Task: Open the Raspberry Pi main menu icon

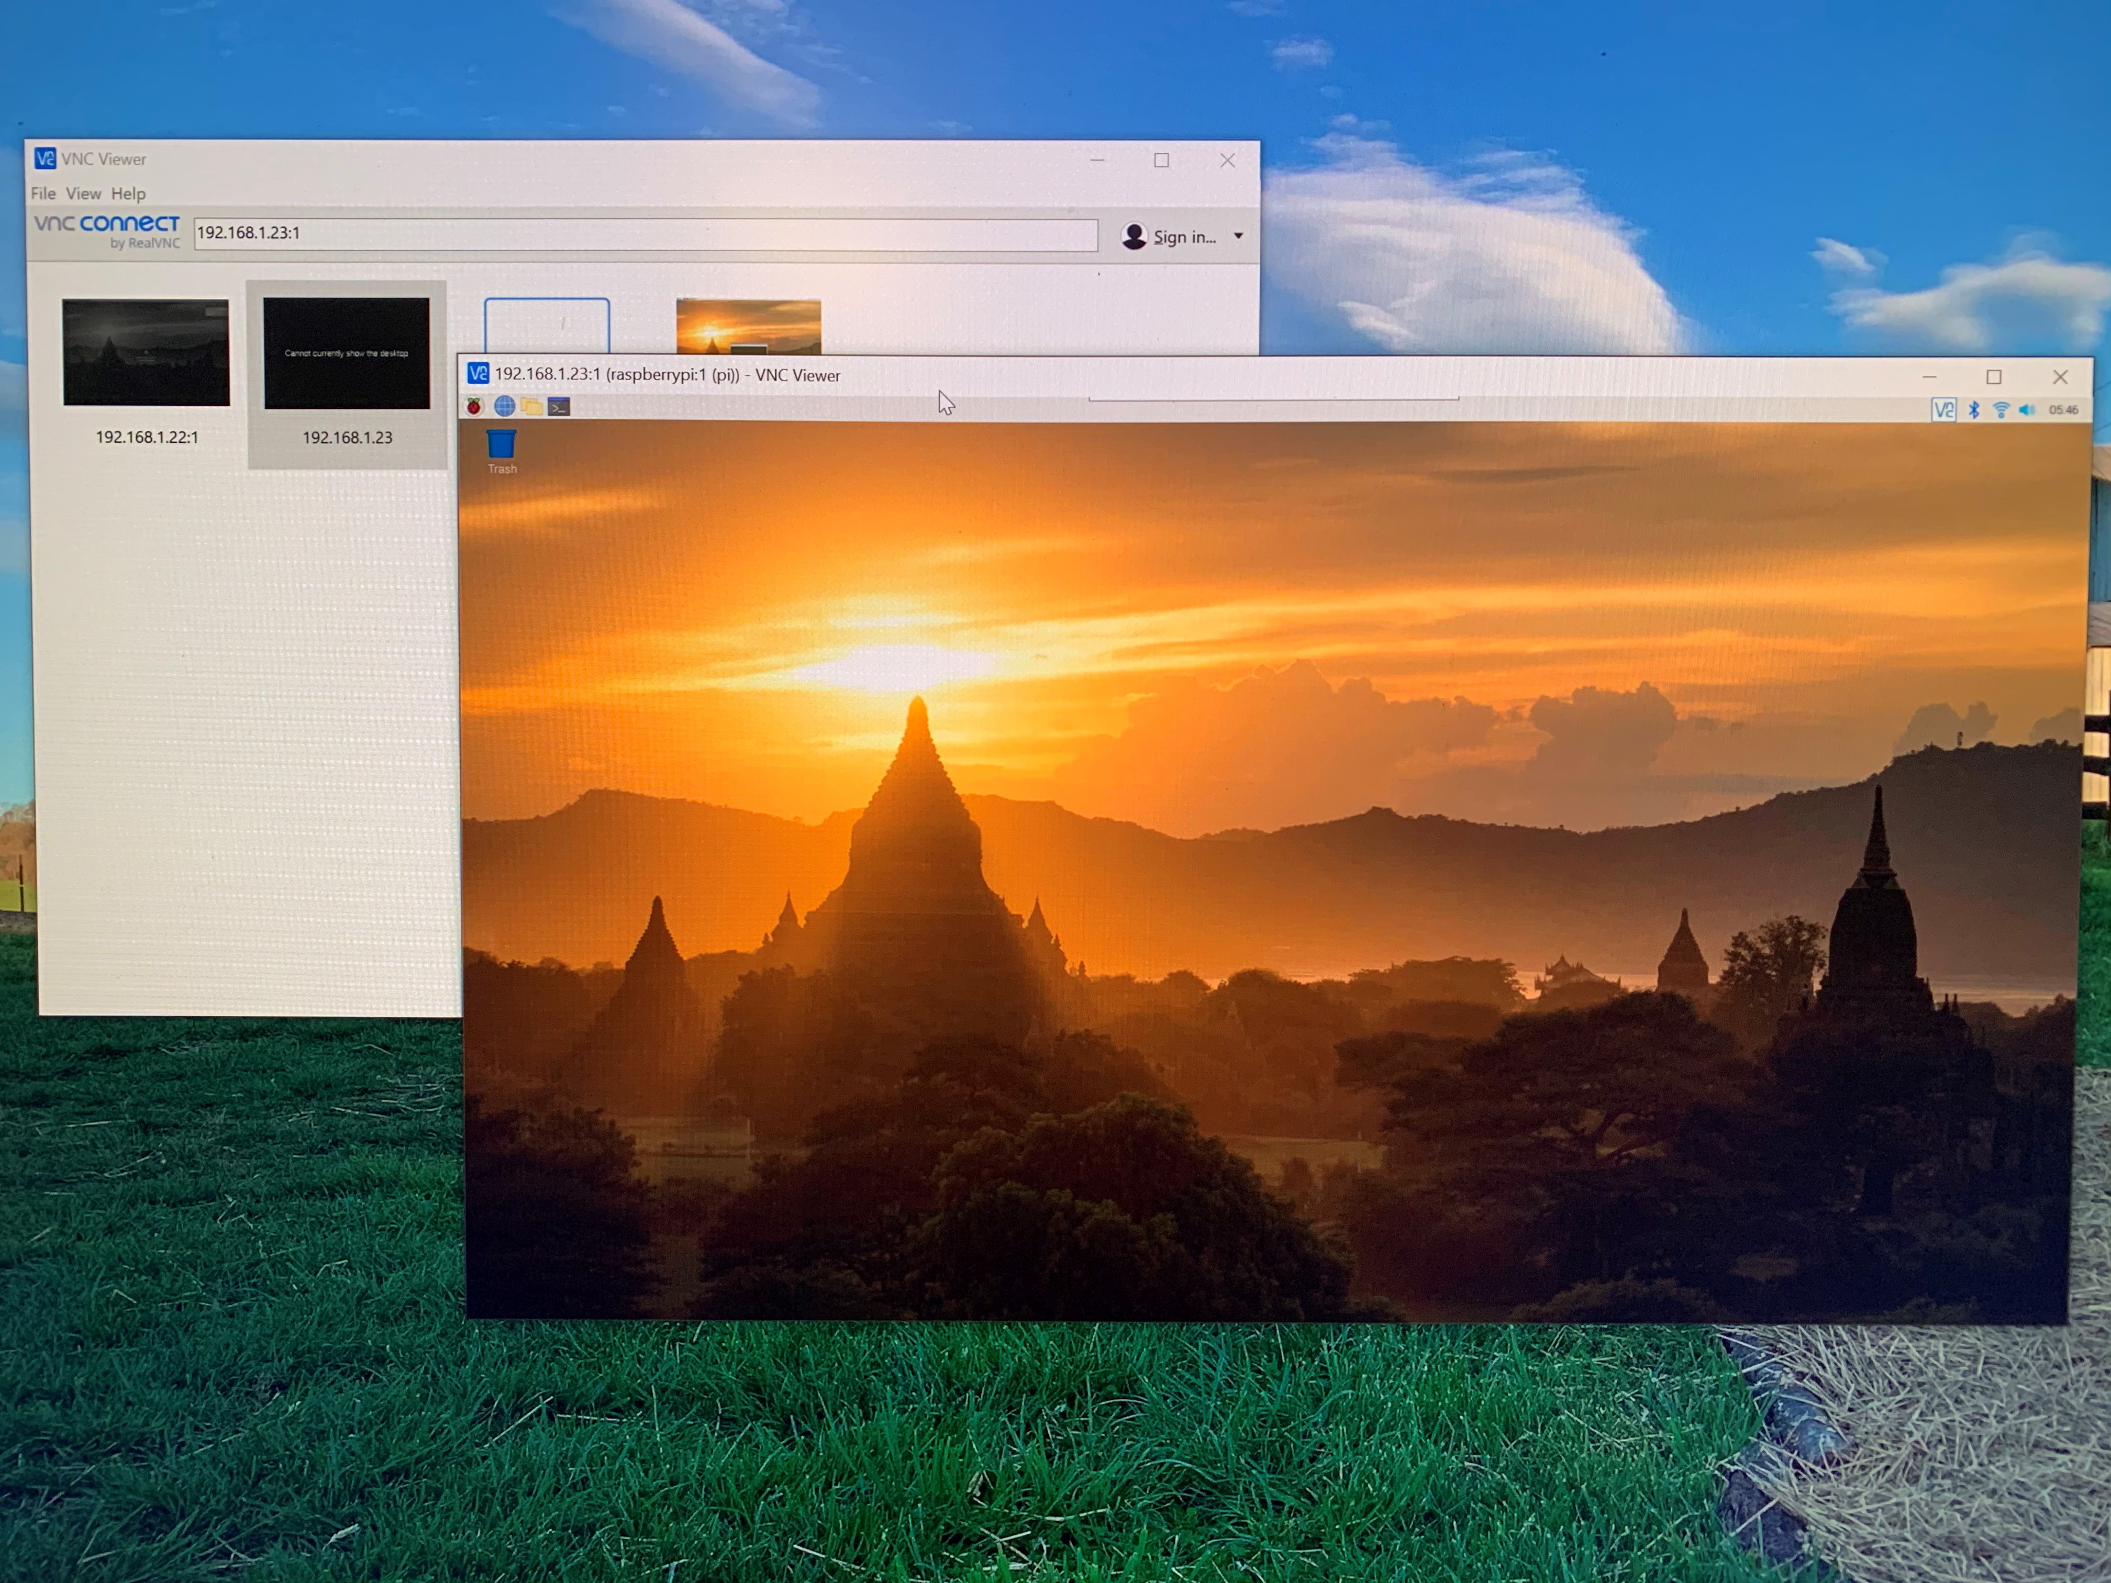Action: [x=474, y=407]
